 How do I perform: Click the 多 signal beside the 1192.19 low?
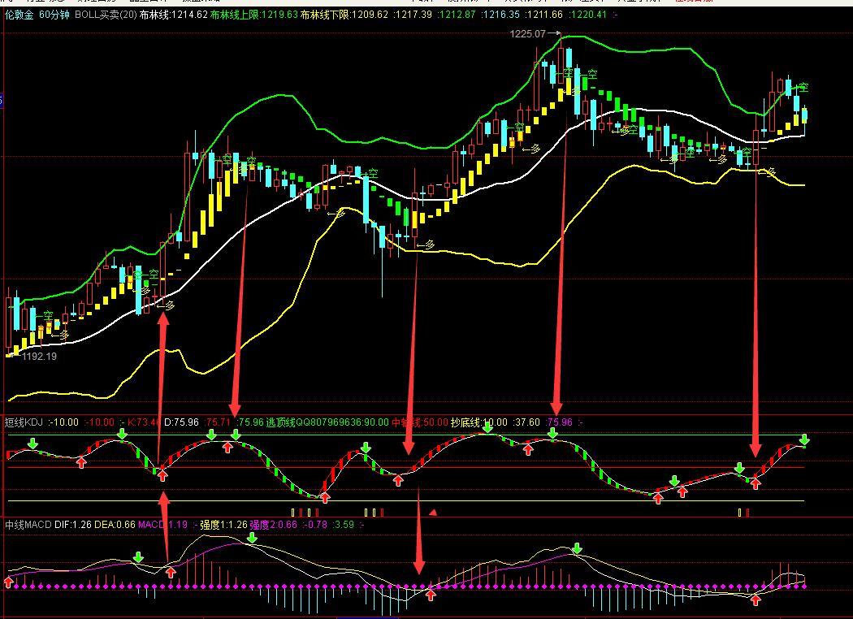(x=63, y=335)
